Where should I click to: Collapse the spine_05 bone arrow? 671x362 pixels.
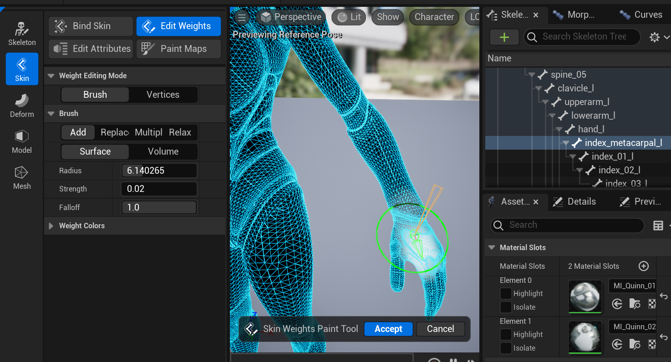coord(532,75)
